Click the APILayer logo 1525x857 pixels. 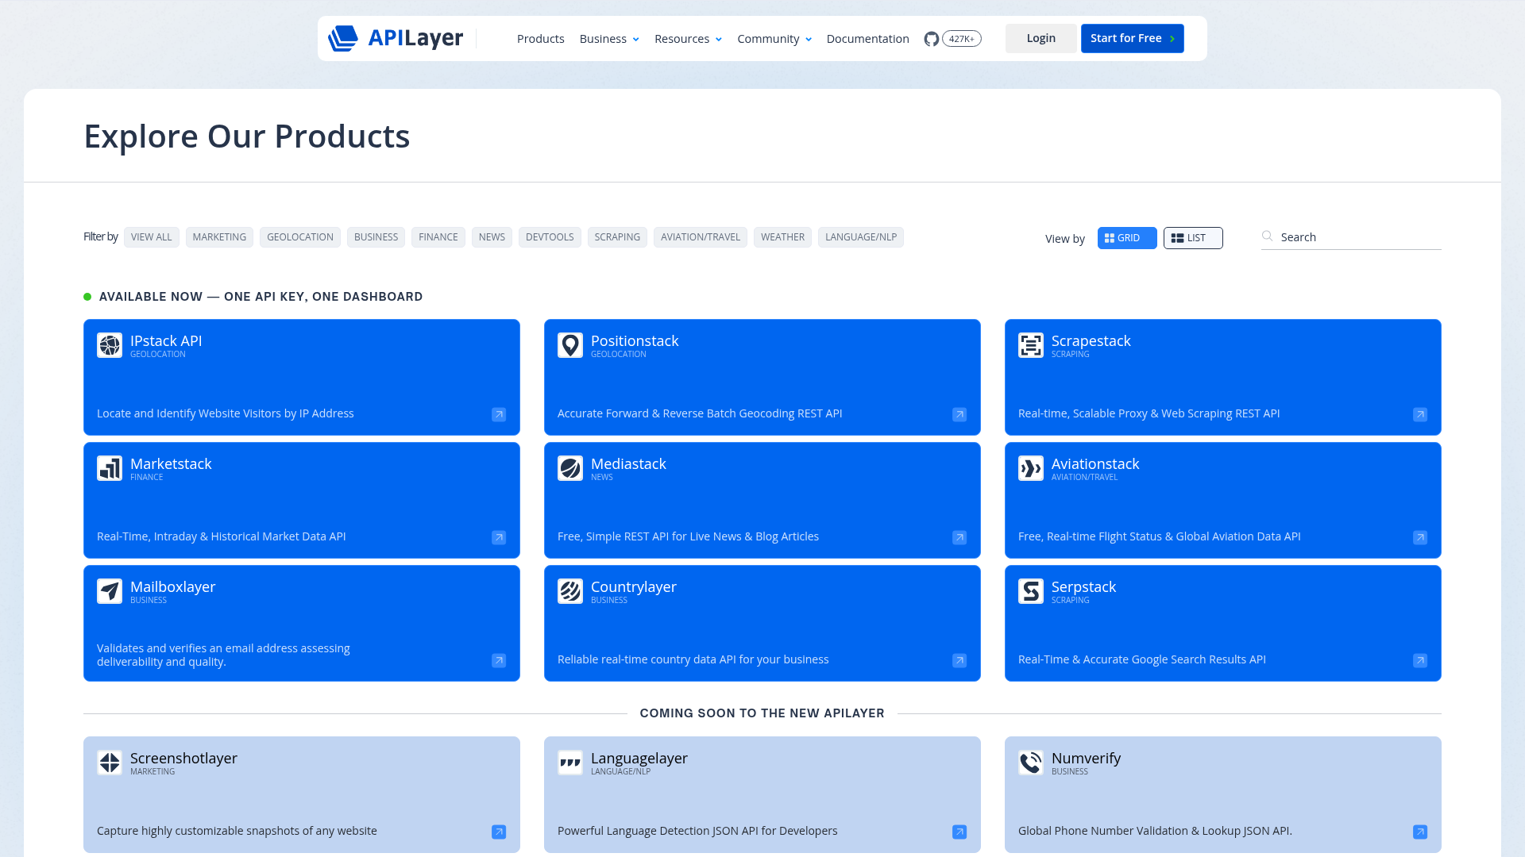pyautogui.click(x=396, y=38)
